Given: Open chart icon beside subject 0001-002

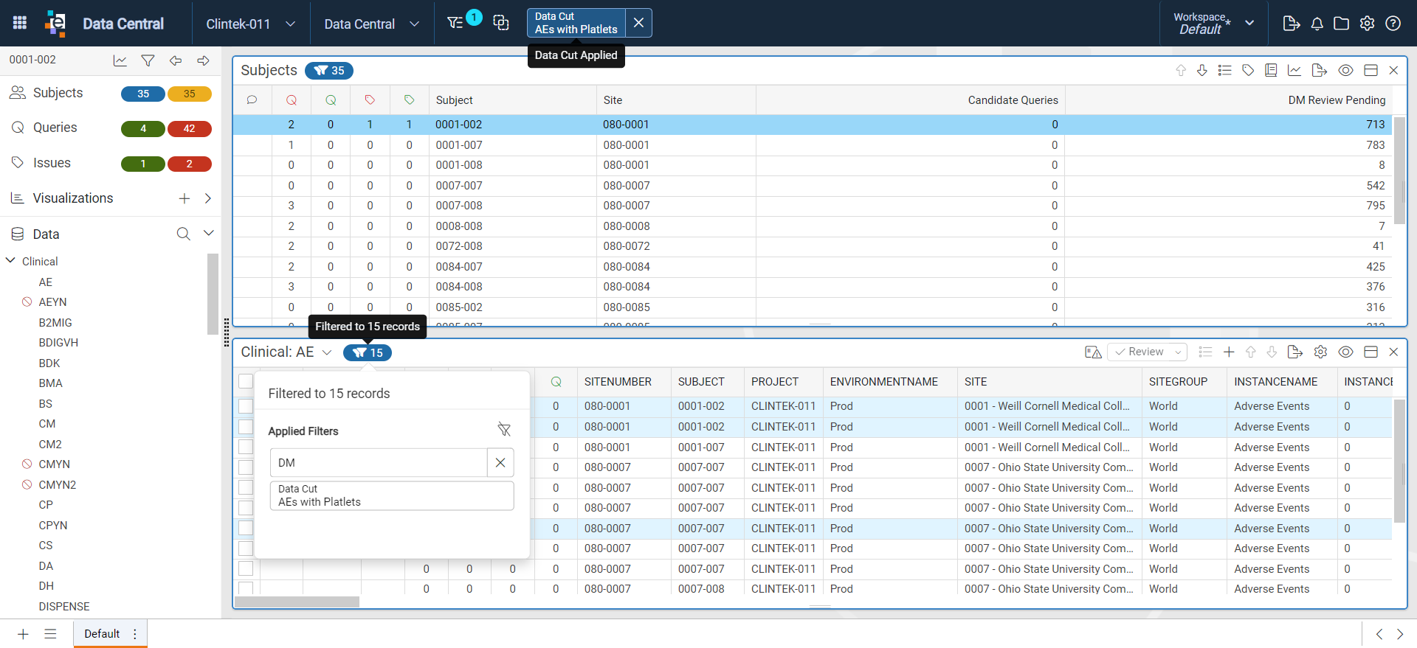Looking at the screenshot, I should [x=120, y=60].
